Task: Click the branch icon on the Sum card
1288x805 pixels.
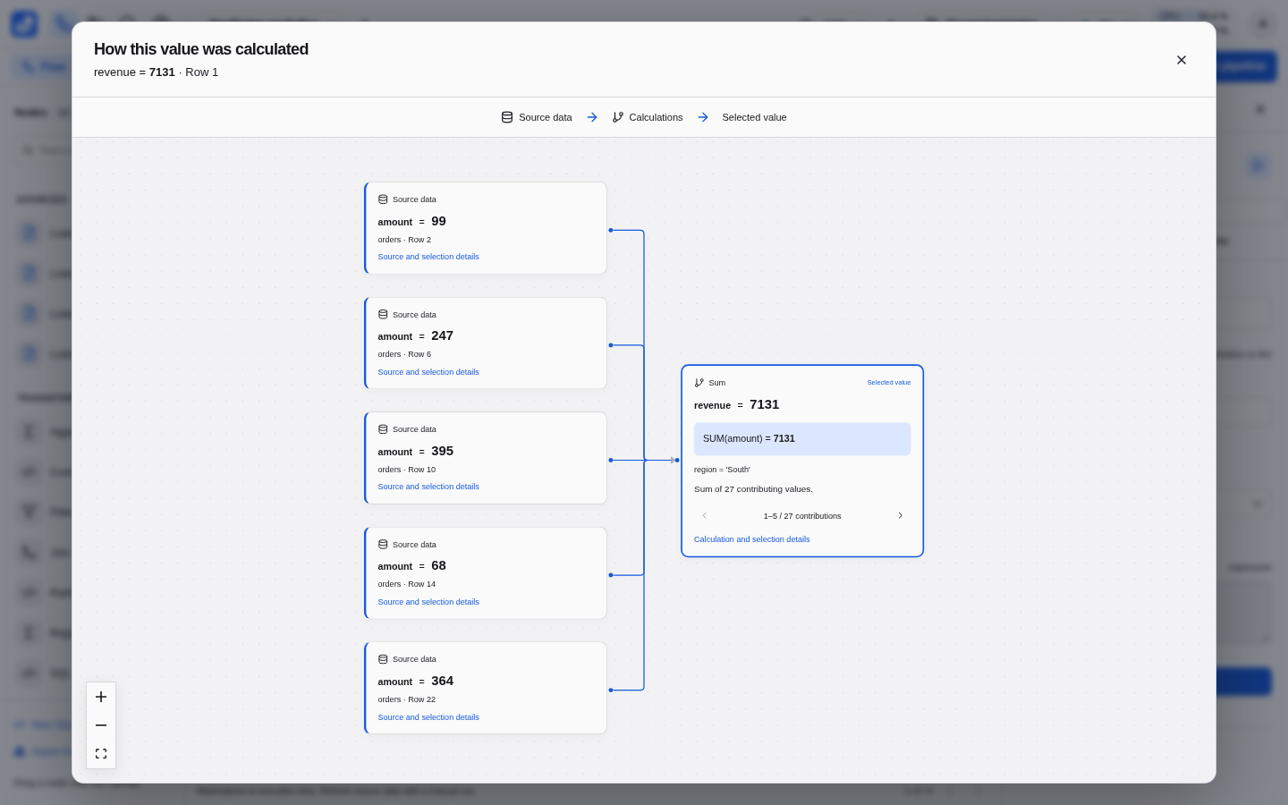Action: 699,383
